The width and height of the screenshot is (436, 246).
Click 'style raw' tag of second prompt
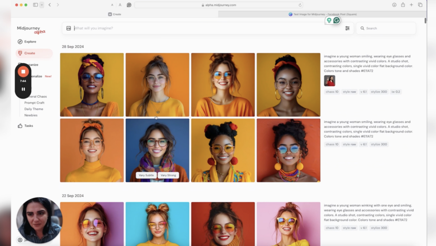[x=349, y=144]
